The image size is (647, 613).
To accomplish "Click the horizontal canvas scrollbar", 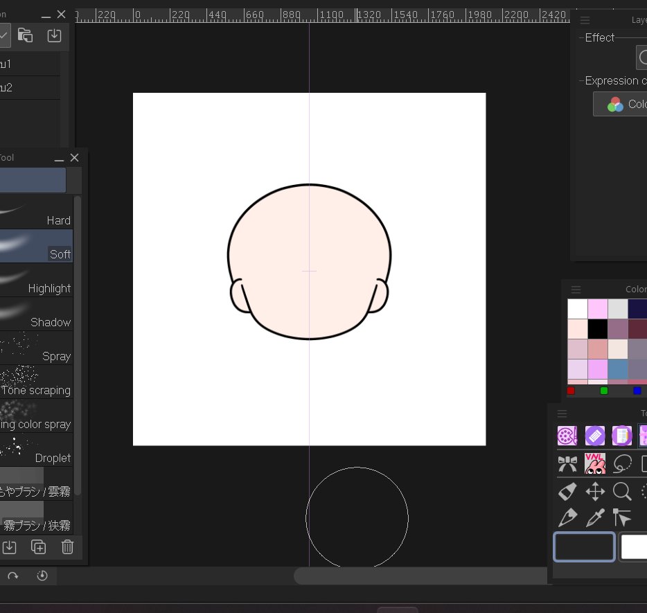I will [420, 576].
